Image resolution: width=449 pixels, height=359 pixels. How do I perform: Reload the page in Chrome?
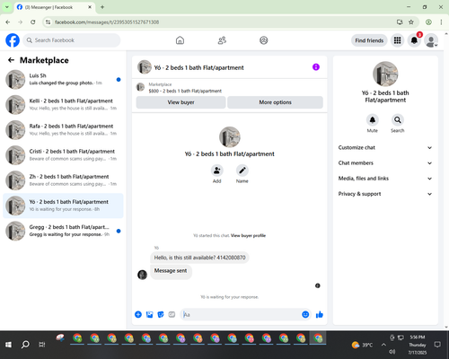pyautogui.click(x=33, y=22)
